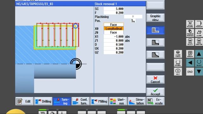Choose the Longitudinal option
203x114 pixels.
coord(114,28)
